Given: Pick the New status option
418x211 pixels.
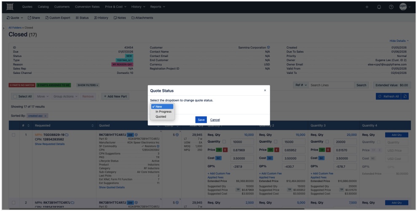Looking at the screenshot, I should (159, 107).
